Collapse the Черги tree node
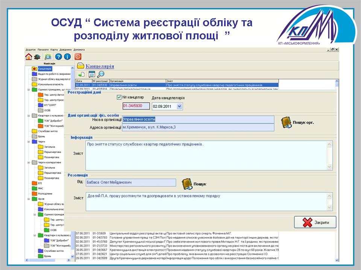 coord(29,142)
